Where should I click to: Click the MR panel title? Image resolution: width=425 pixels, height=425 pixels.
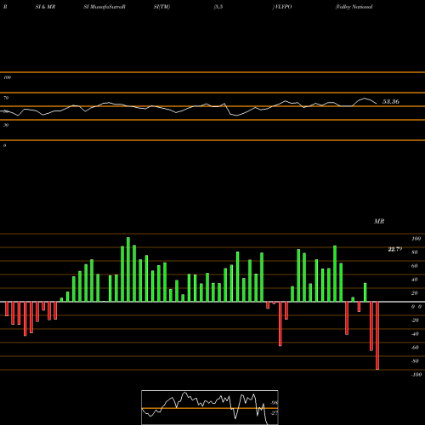click(x=379, y=221)
